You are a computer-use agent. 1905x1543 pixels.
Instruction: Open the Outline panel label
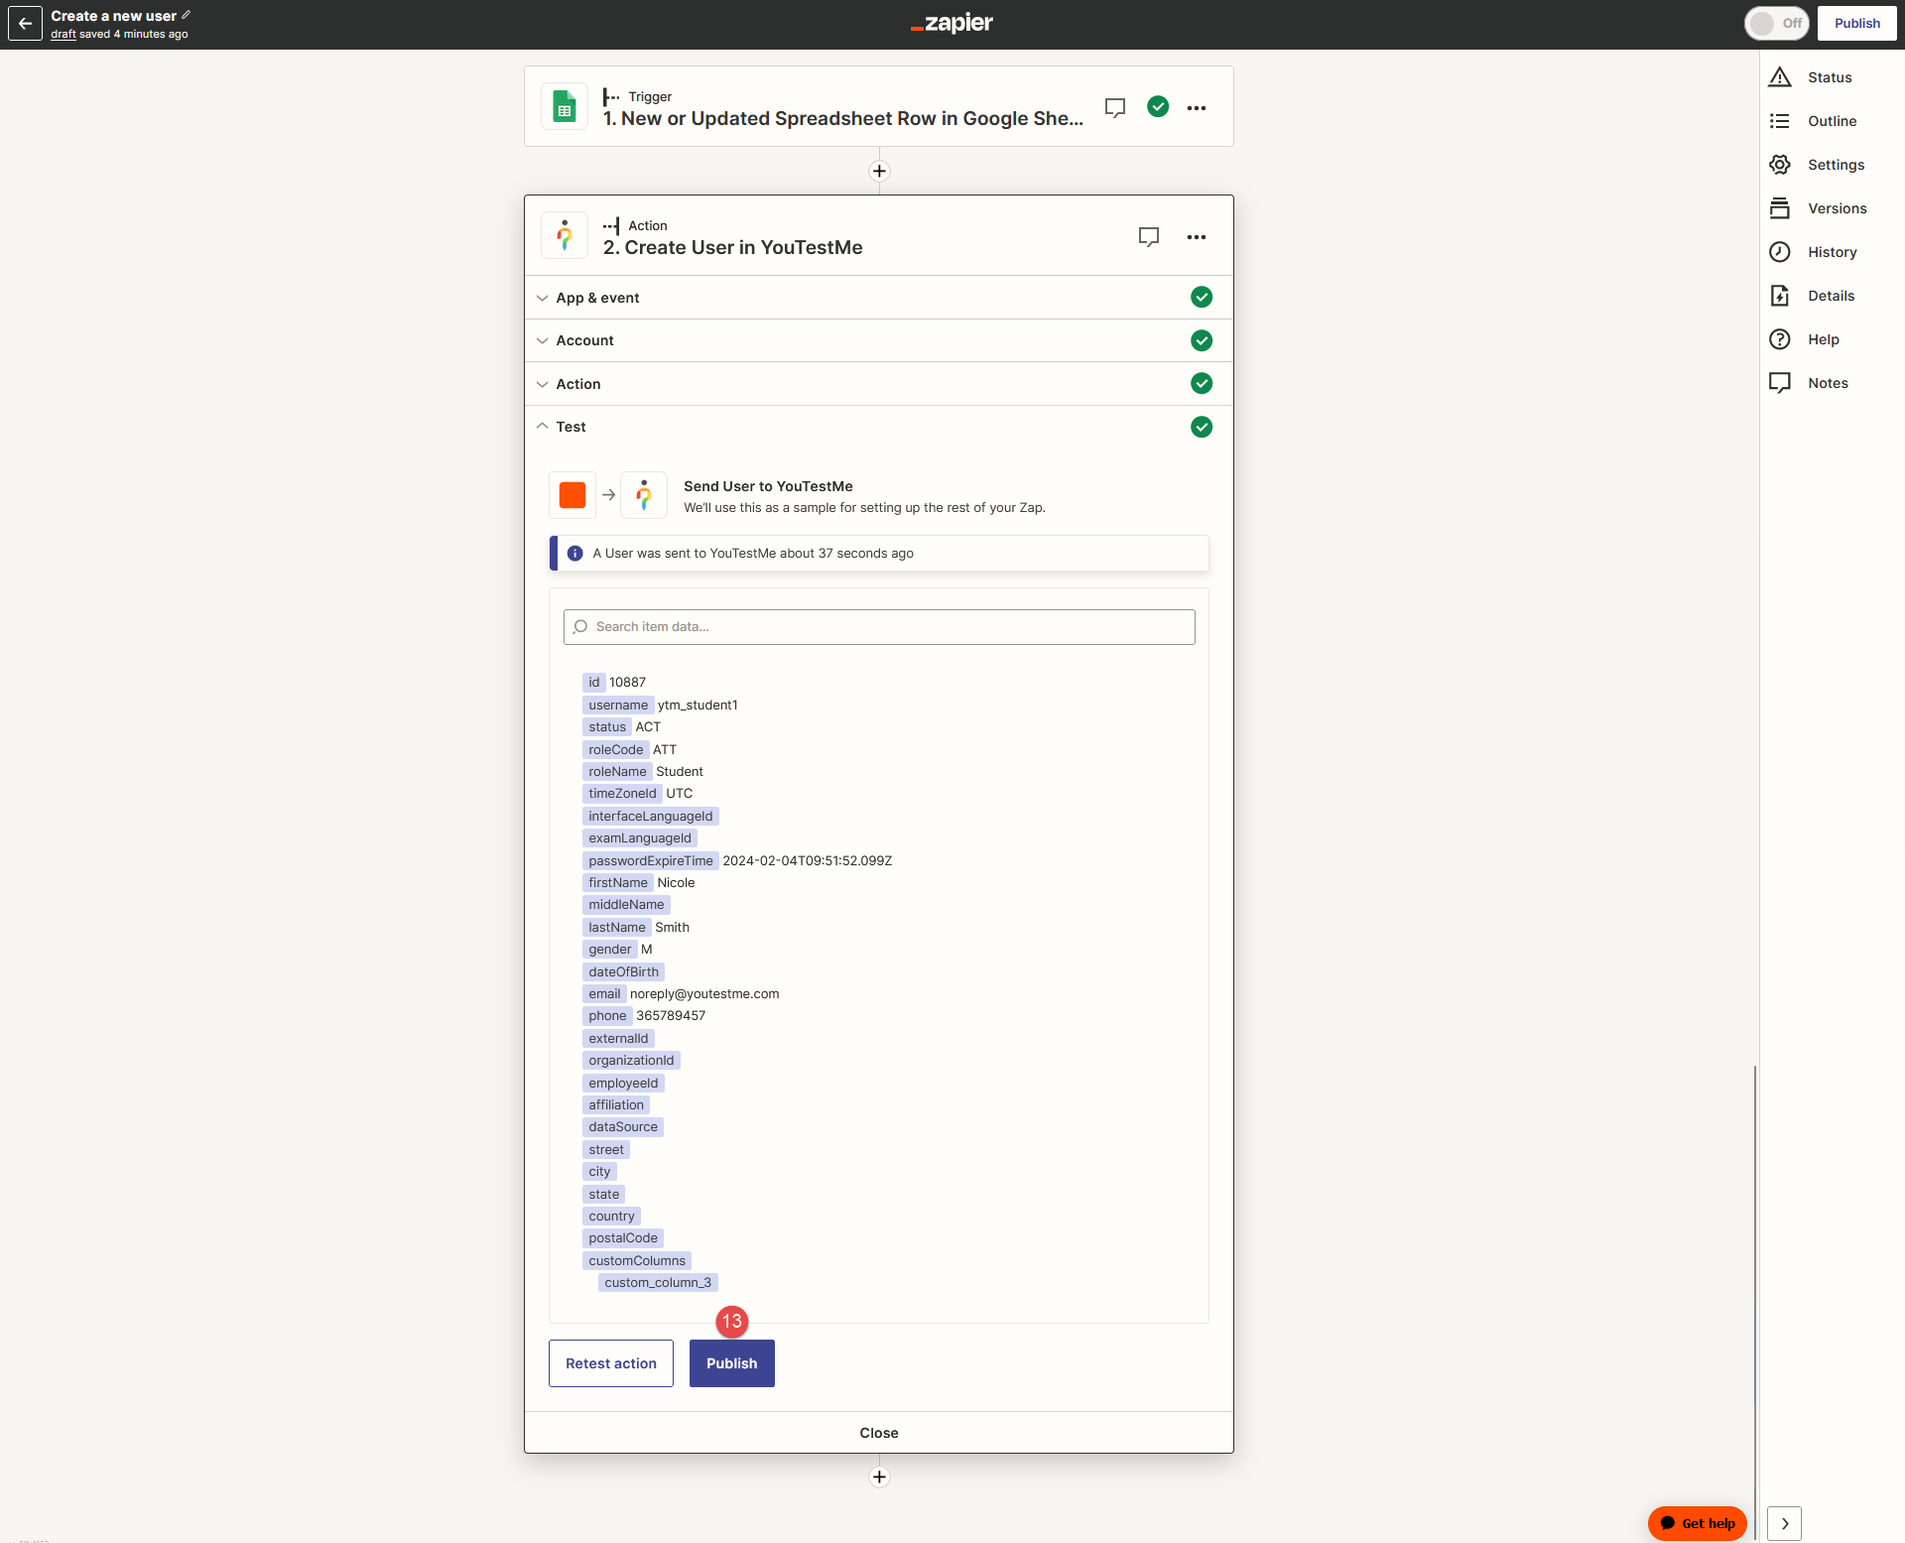pos(1832,121)
